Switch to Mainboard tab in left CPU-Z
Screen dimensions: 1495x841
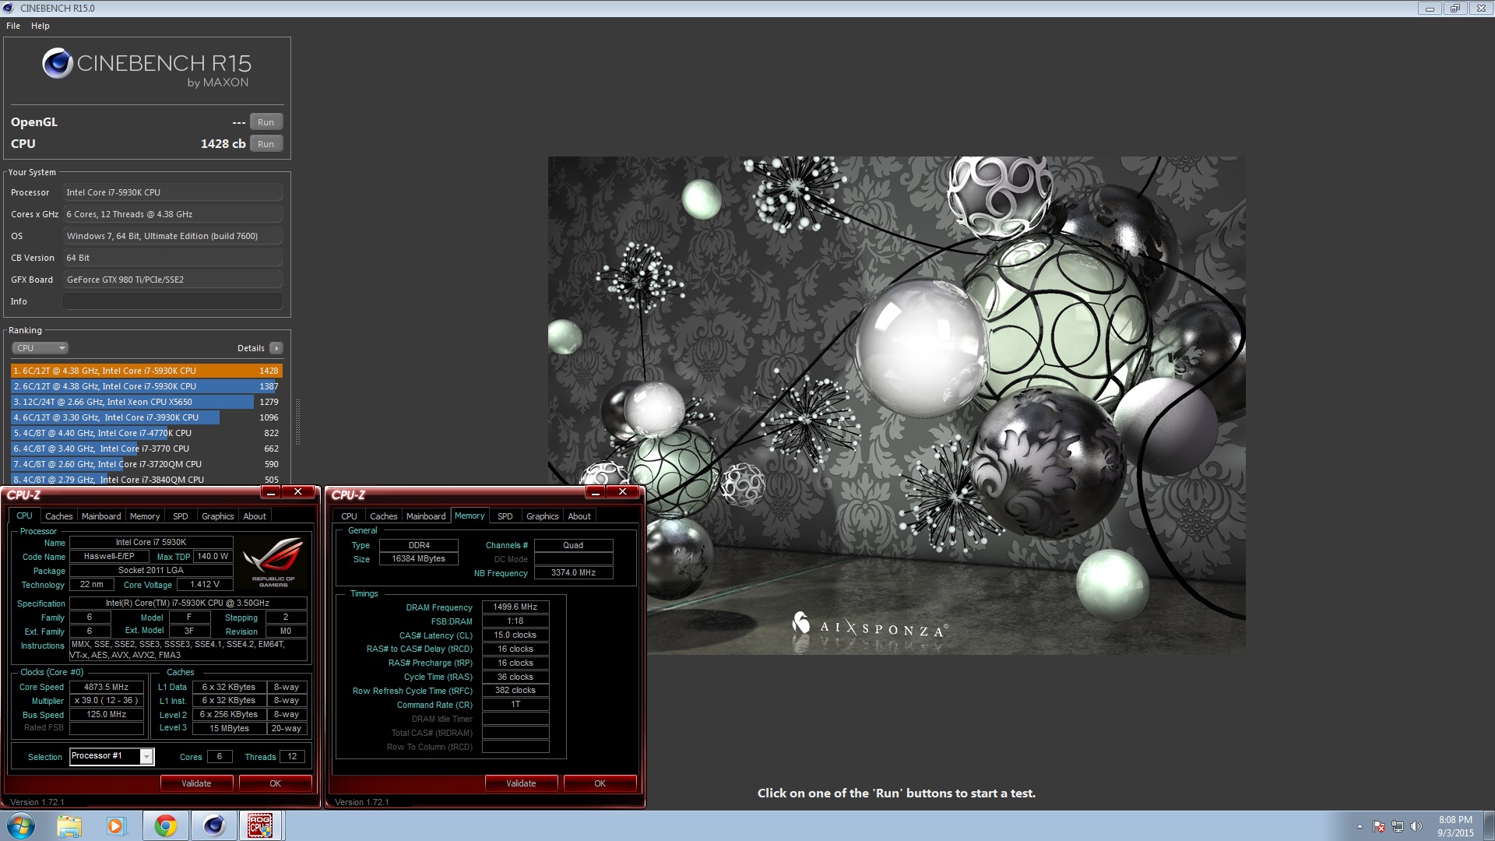(101, 516)
